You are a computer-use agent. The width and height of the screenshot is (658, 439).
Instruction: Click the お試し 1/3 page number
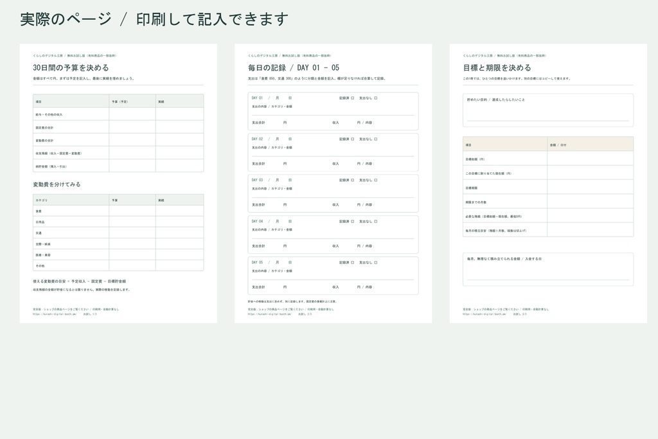[90, 314]
